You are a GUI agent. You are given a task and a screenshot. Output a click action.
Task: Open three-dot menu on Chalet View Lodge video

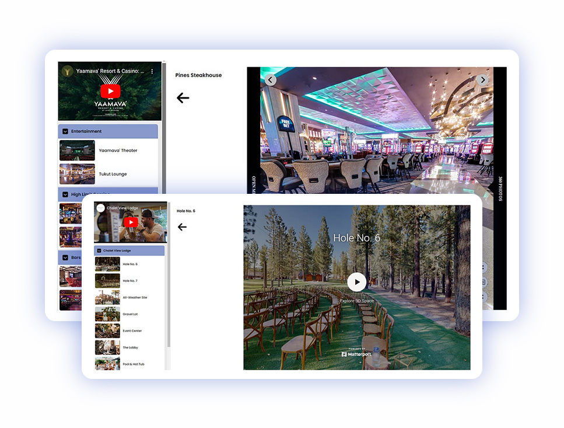click(160, 208)
